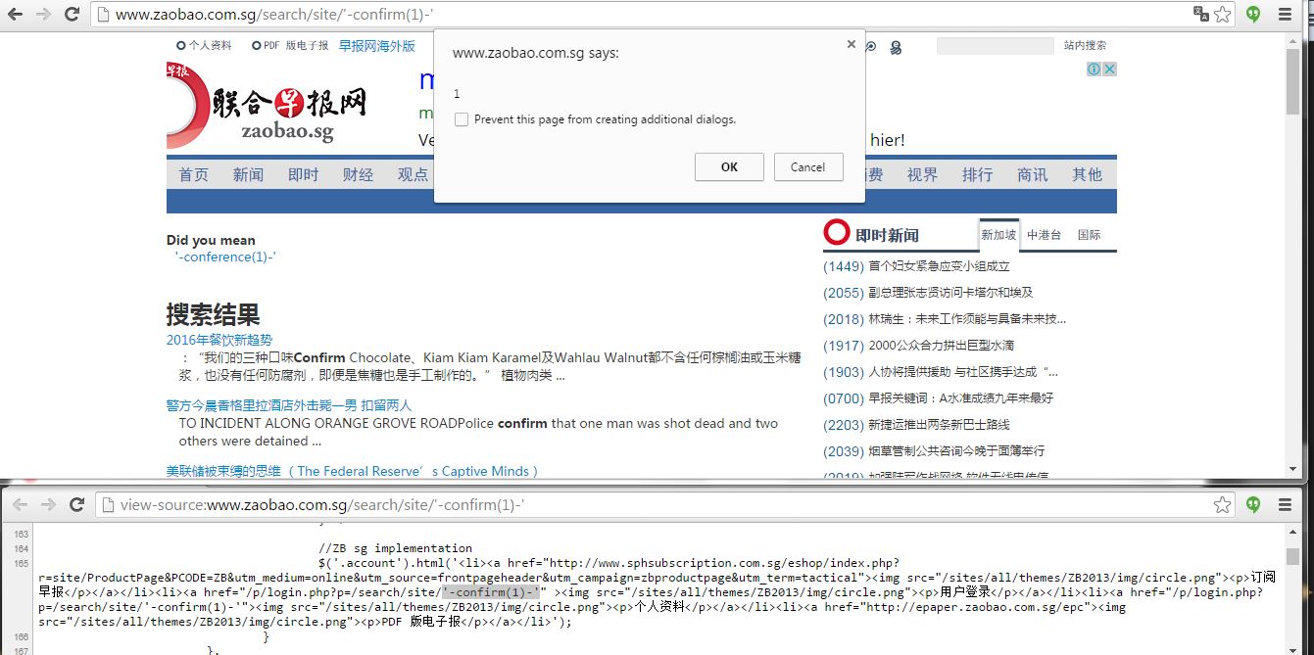This screenshot has height=655, width=1314.
Task: Open the 首页 navigation item
Action: coord(194,174)
